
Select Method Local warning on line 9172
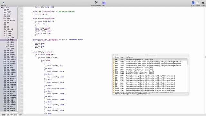(150, 74)
